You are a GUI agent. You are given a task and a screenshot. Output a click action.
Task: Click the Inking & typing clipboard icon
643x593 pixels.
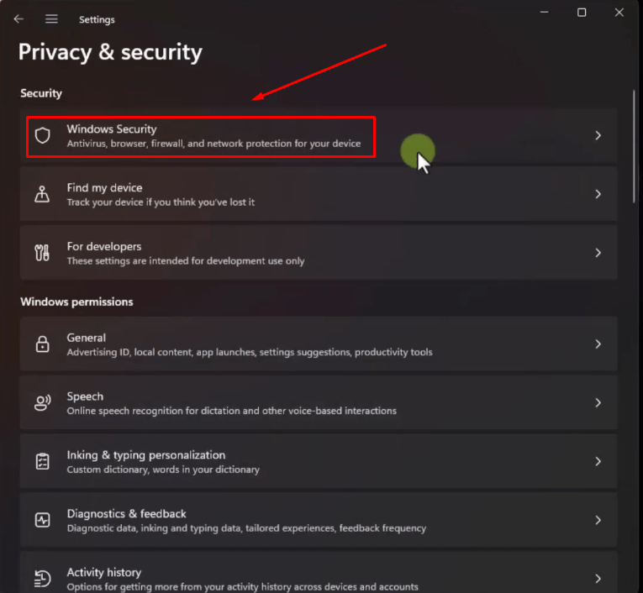tap(42, 461)
